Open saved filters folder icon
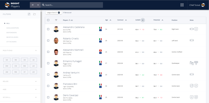 point(34,14)
